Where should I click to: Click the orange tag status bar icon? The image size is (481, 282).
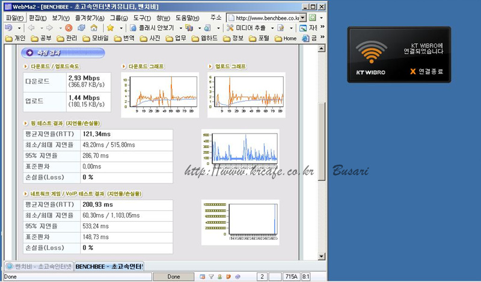(x=228, y=277)
